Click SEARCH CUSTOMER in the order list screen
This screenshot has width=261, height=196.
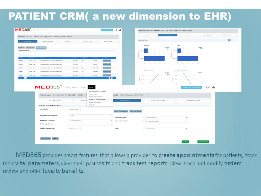pyautogui.click(x=107, y=30)
